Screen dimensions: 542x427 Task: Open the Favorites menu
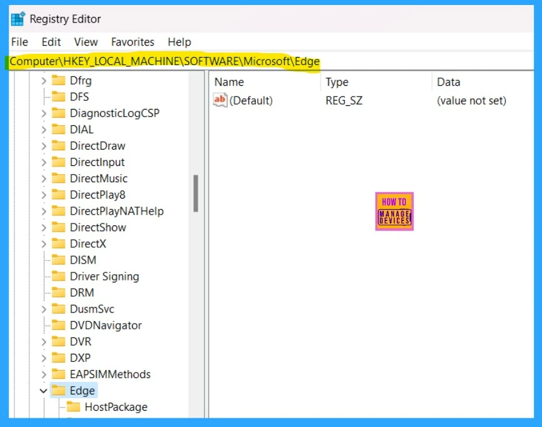point(133,42)
